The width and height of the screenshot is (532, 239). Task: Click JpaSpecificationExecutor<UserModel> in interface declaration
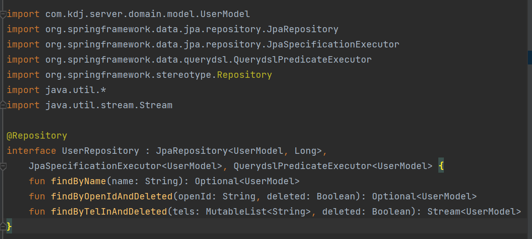126,166
